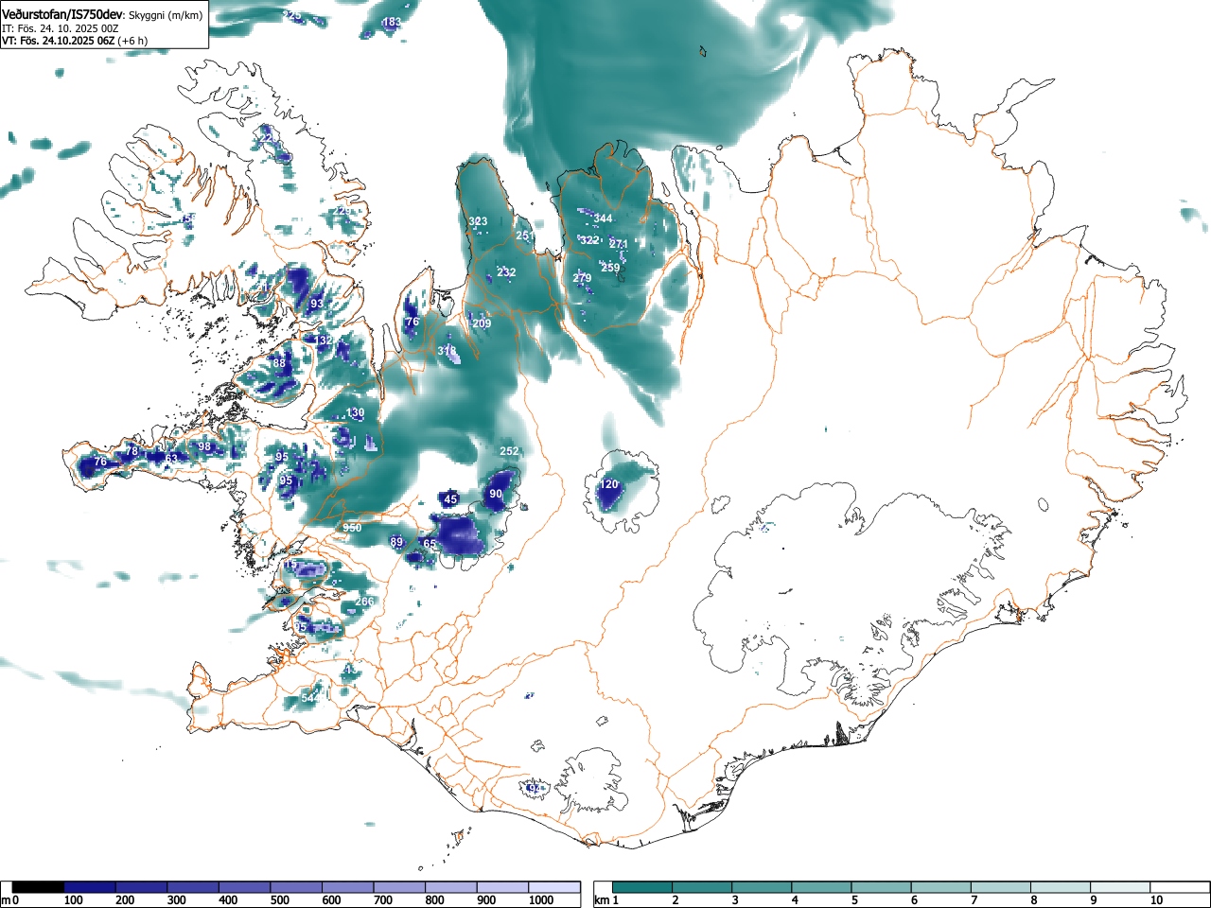Click the visibility value '279' on the map
The image size is (1211, 908).
click(582, 278)
